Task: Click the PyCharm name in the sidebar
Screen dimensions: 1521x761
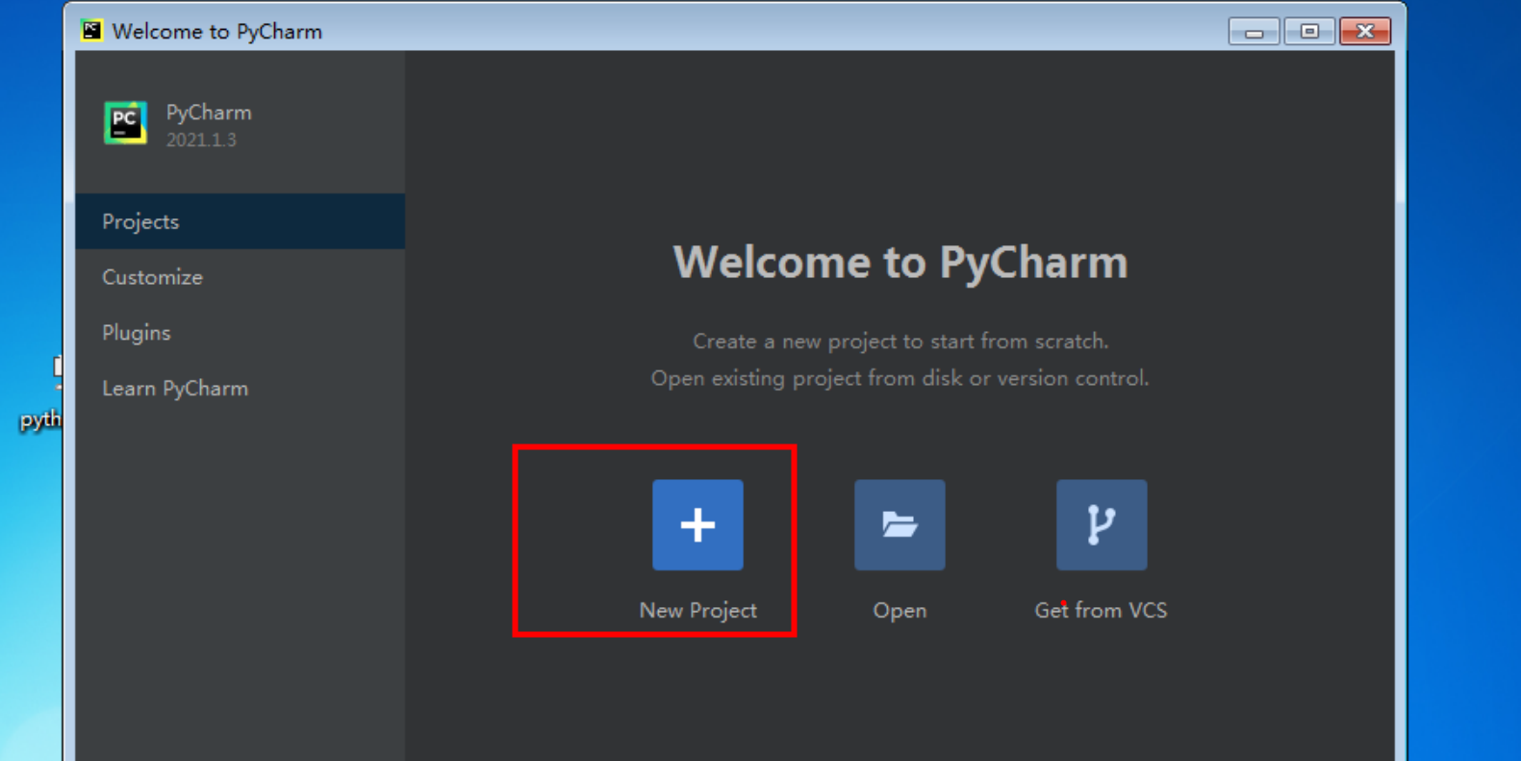Action: (x=209, y=113)
